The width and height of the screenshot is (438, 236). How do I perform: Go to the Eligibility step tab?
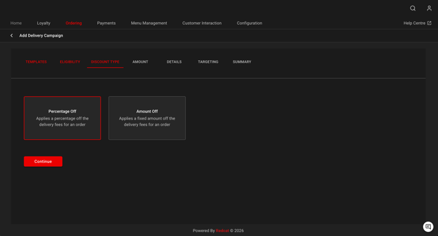point(70,61)
